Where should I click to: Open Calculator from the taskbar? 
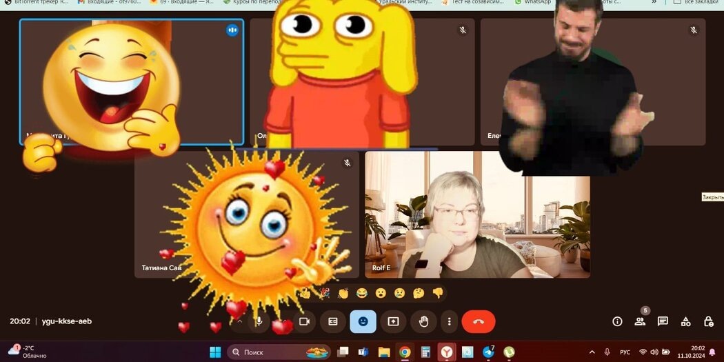click(x=425, y=352)
